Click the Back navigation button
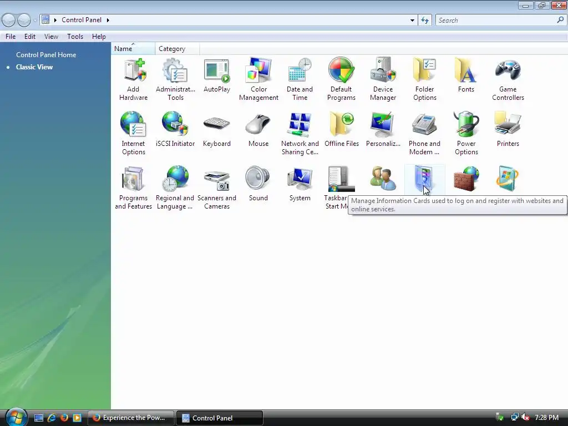This screenshot has height=426, width=568. (9, 20)
